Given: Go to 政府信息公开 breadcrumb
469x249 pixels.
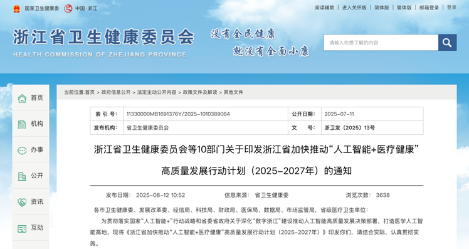Looking at the screenshot, I should pos(116,92).
